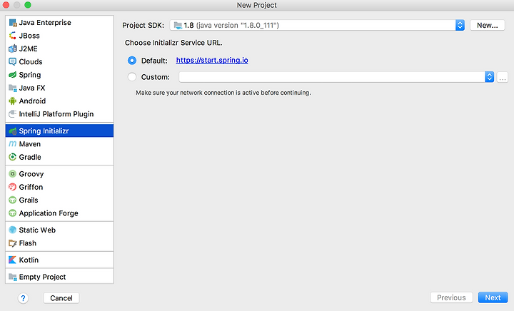Image resolution: width=514 pixels, height=311 pixels.
Task: Click the Previous button
Action: point(451,297)
